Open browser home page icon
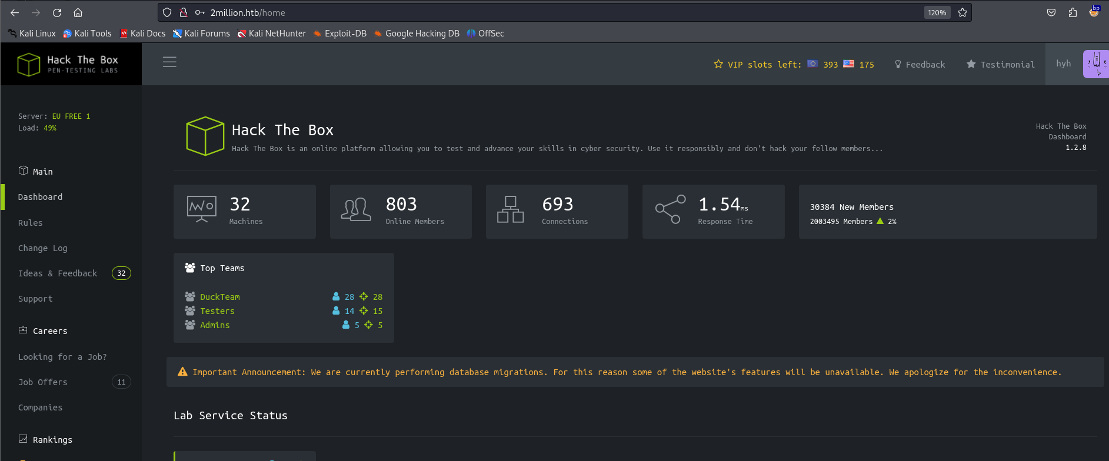This screenshot has width=1109, height=461. (x=78, y=12)
